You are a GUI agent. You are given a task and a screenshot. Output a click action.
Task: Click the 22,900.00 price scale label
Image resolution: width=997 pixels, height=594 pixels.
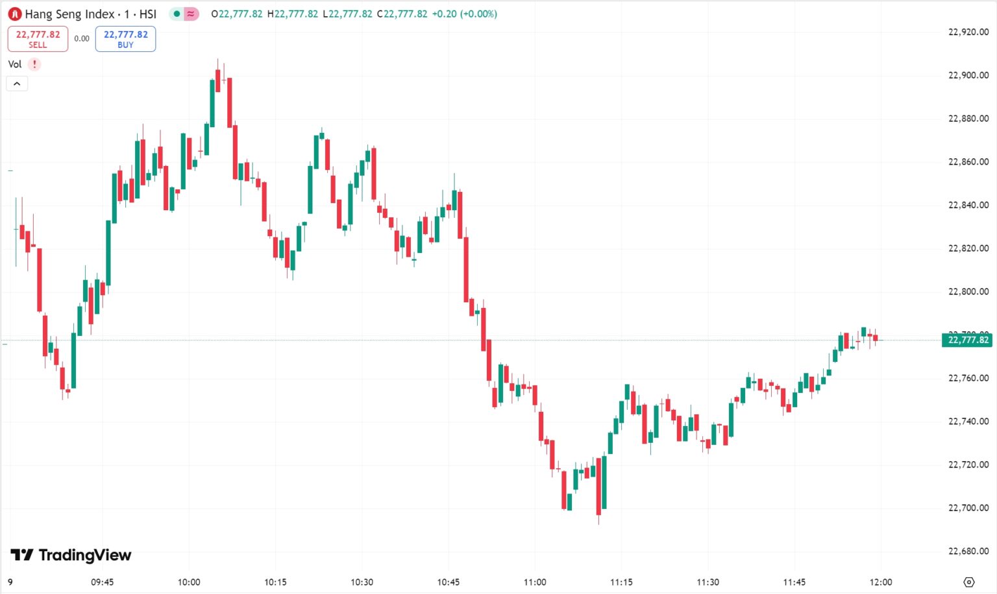point(968,75)
